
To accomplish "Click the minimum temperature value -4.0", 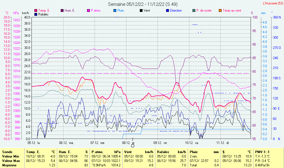I will [52, 156].
